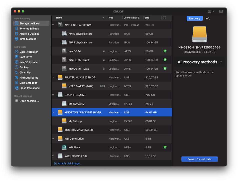Image resolution: width=238 pixels, height=181 pixels.
Task: Click the WD Black Time Machine icon
Action: (64, 147)
